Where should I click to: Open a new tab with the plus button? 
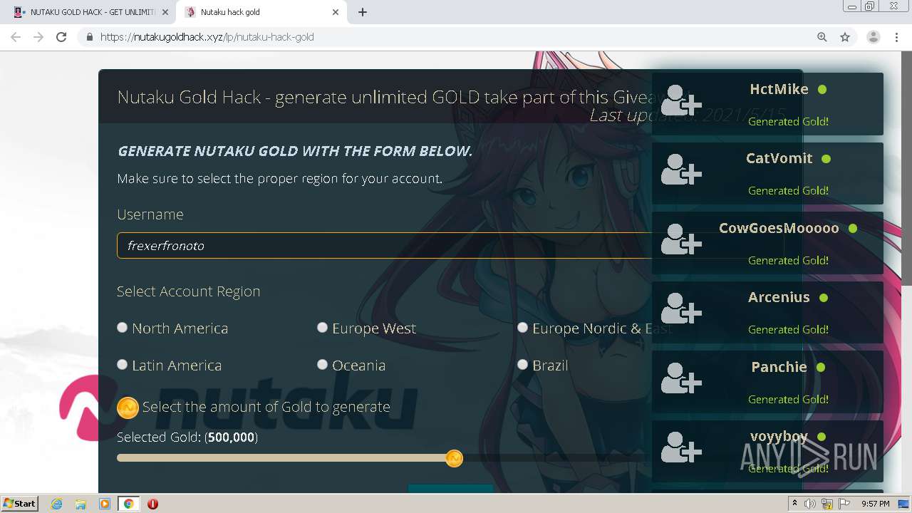363,12
